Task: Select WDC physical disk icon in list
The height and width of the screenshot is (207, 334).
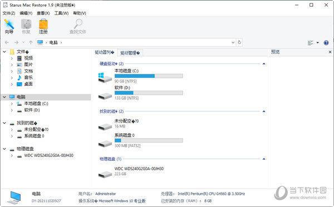Action: (x=105, y=174)
